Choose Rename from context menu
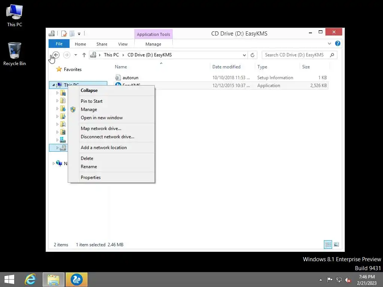The width and height of the screenshot is (383, 287). pos(111,166)
